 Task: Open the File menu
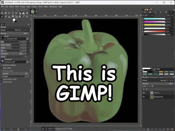click(x=2, y=6)
